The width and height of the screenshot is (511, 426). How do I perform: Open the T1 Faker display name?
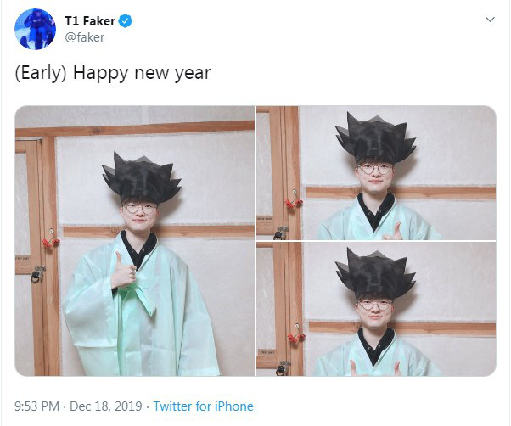90,21
